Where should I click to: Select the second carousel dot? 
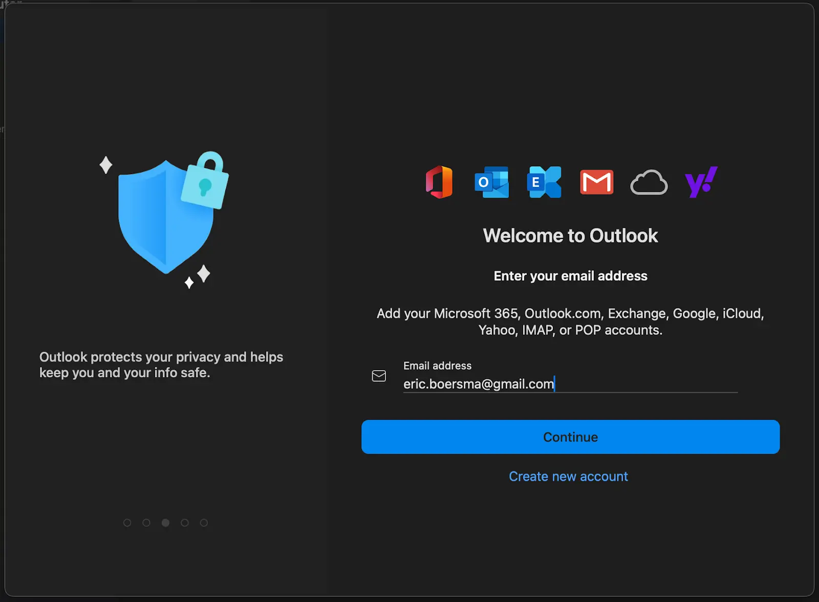146,523
